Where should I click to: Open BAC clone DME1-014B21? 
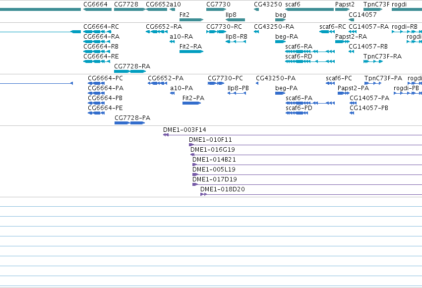(214, 160)
